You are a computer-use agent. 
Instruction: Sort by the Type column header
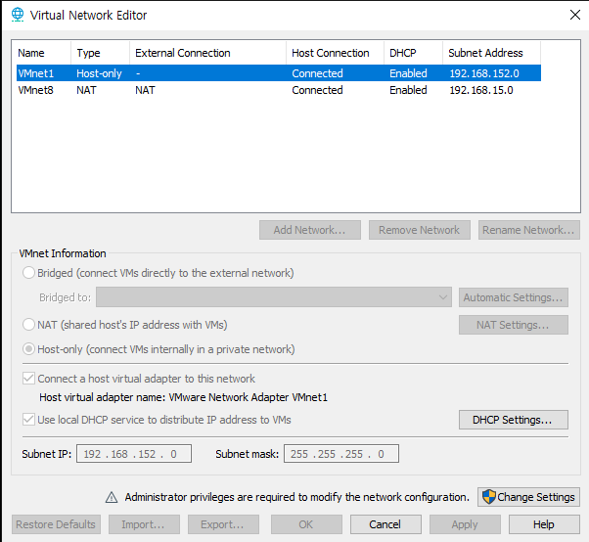(100, 53)
